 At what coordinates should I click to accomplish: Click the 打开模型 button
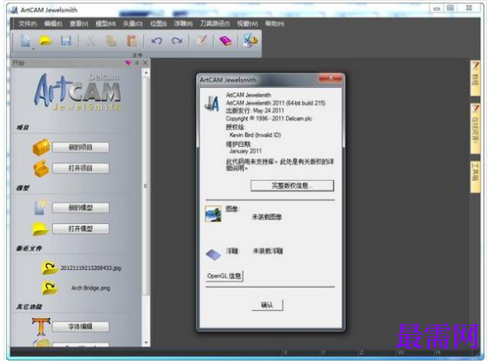81,228
